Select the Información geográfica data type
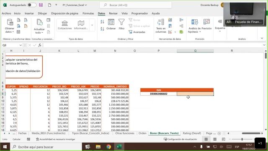The width and height of the screenshot is (268, 151). (81, 25)
